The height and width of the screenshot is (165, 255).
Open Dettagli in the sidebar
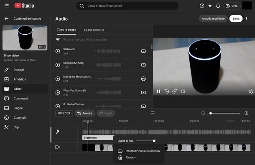point(25,70)
